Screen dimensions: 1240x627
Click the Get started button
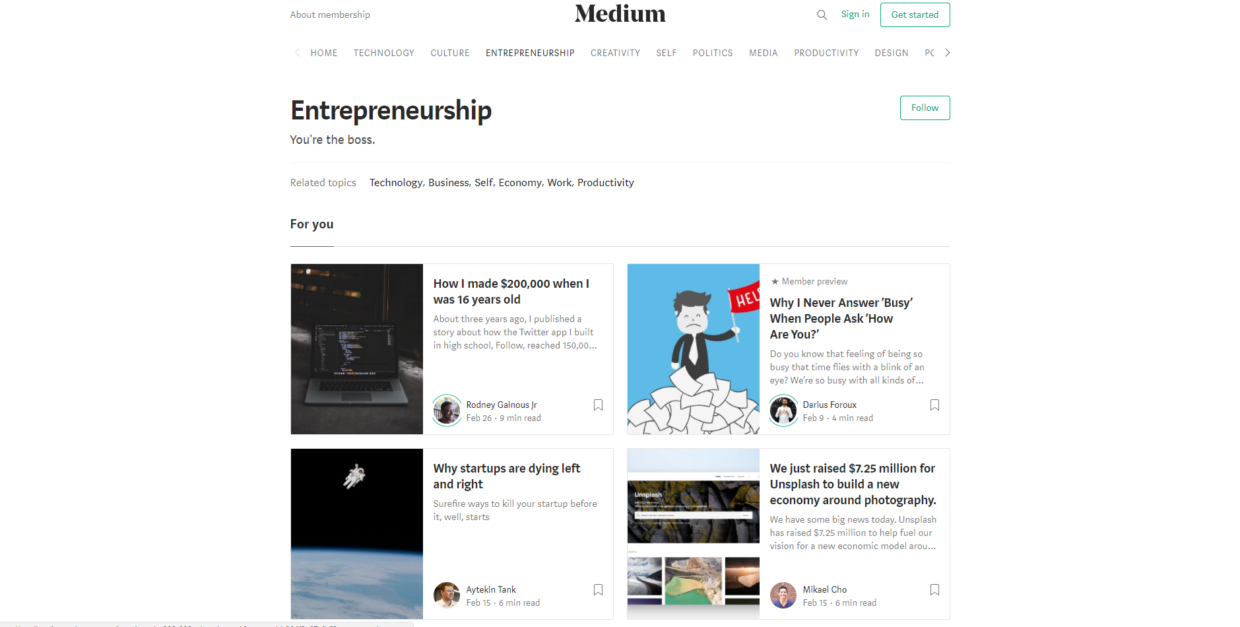(915, 15)
